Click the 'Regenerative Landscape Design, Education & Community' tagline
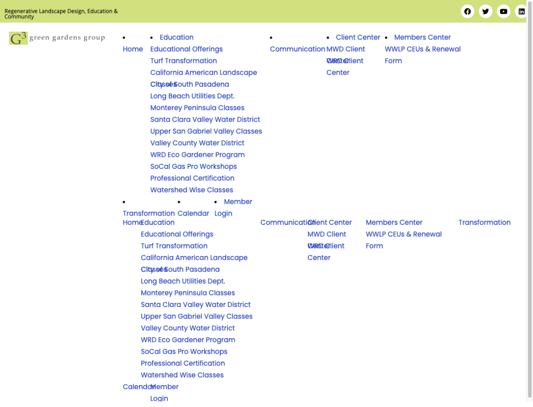This screenshot has height=407, width=533. pyautogui.click(x=61, y=14)
